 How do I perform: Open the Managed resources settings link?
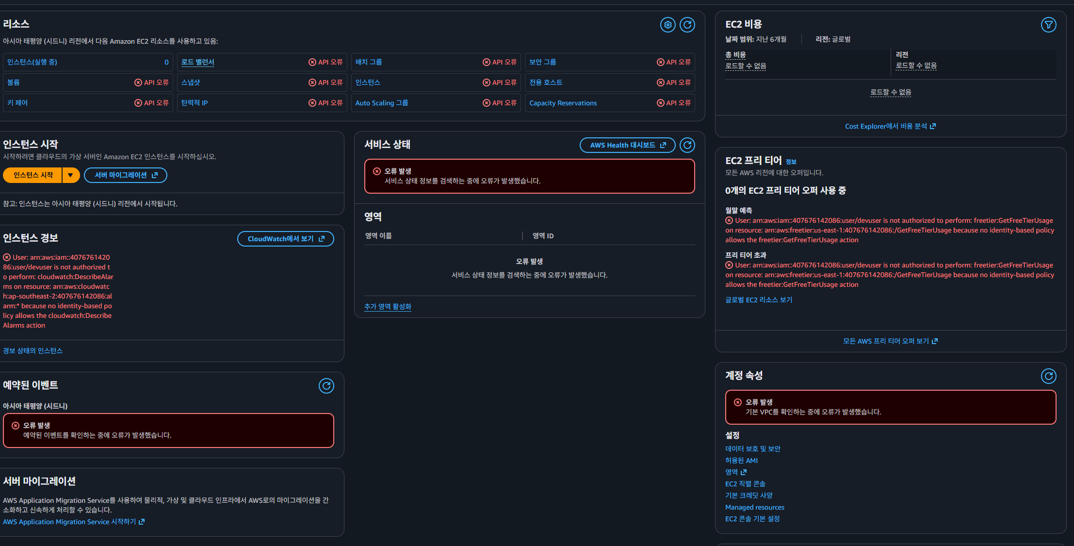pos(755,507)
